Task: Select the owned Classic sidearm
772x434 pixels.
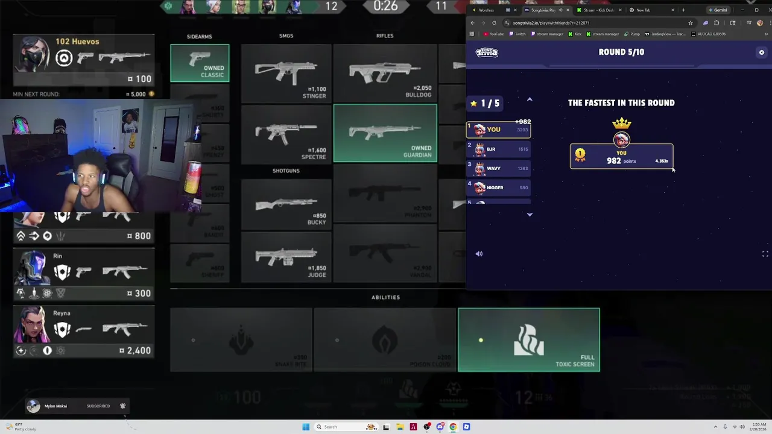Action: point(200,63)
